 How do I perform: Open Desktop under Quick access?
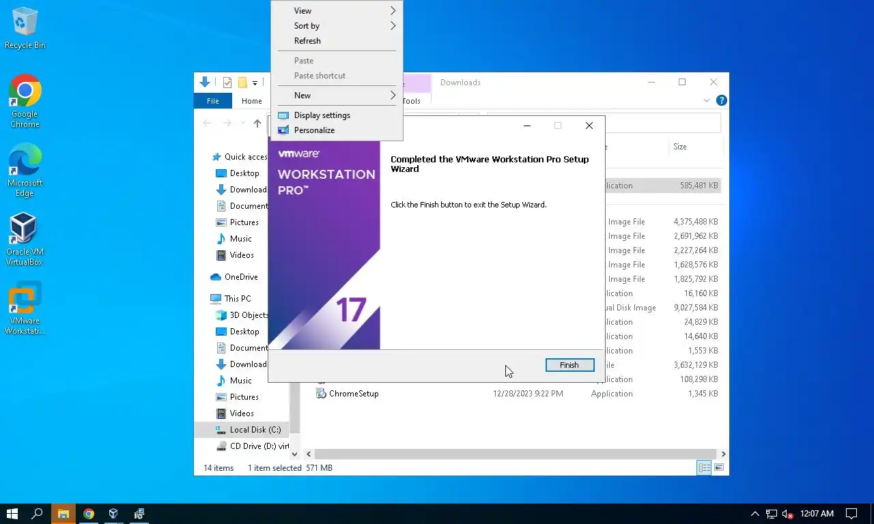point(238,173)
